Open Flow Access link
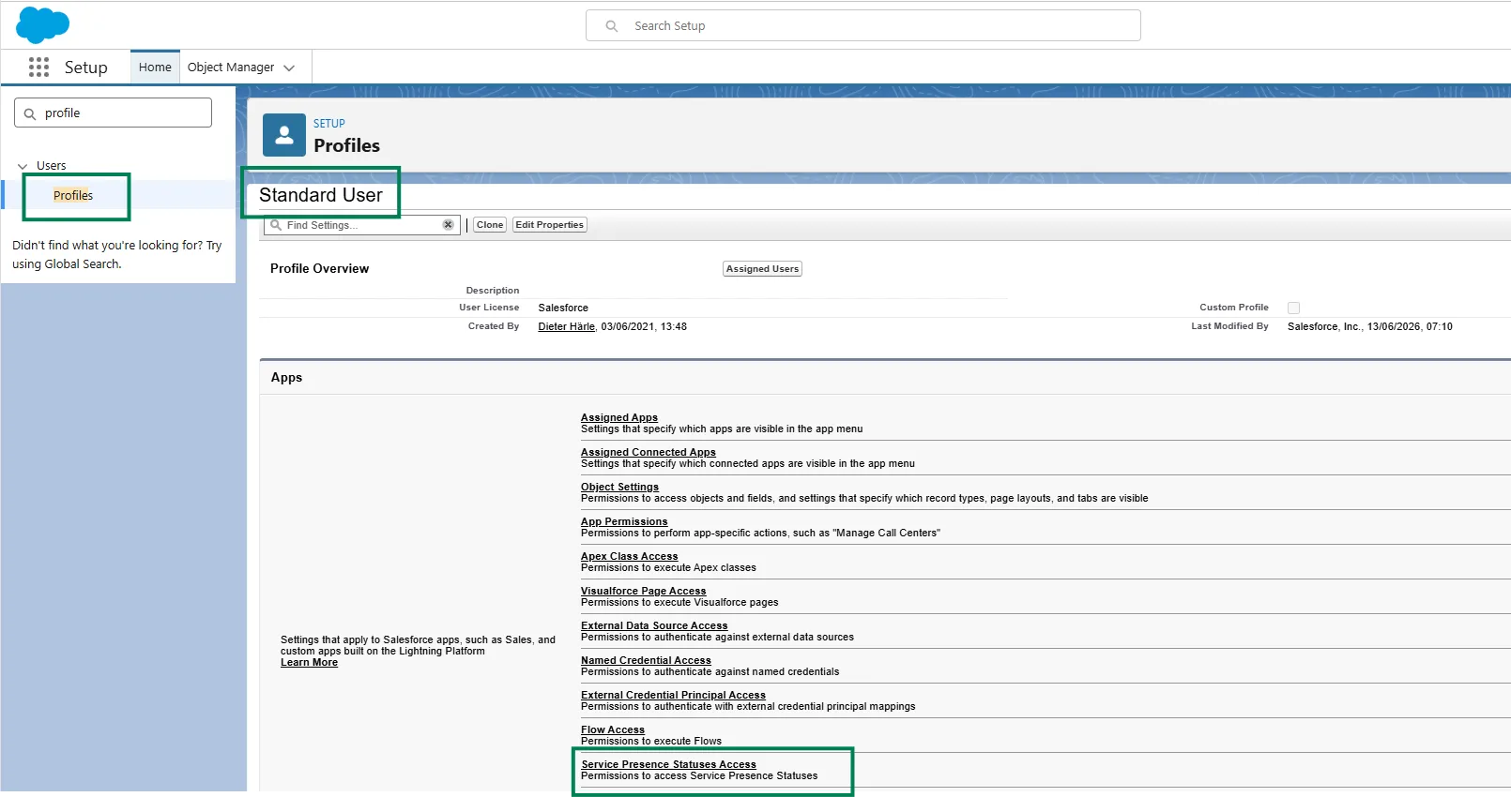 point(613,729)
